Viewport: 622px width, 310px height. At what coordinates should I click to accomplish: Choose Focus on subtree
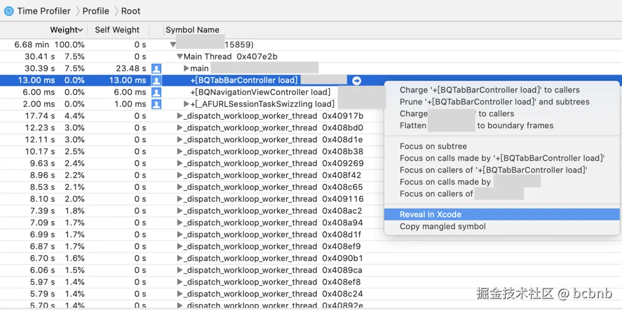[x=502, y=146]
